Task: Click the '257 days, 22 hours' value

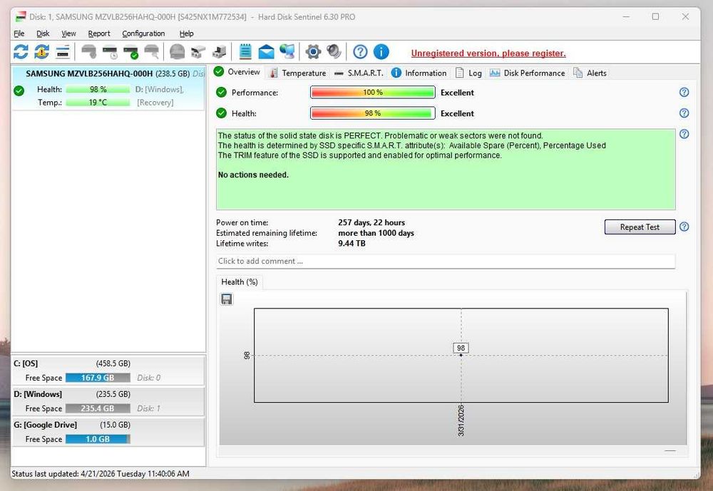Action: click(371, 222)
